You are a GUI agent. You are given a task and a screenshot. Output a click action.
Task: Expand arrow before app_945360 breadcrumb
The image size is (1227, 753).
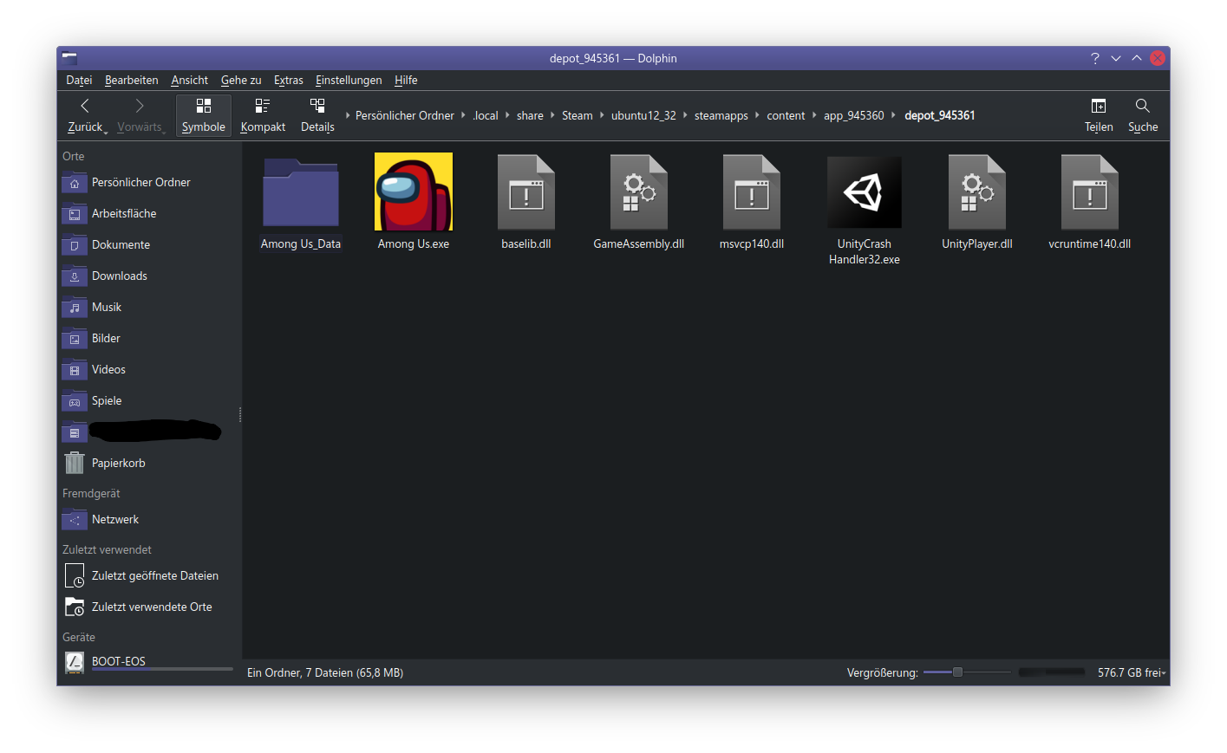(814, 114)
